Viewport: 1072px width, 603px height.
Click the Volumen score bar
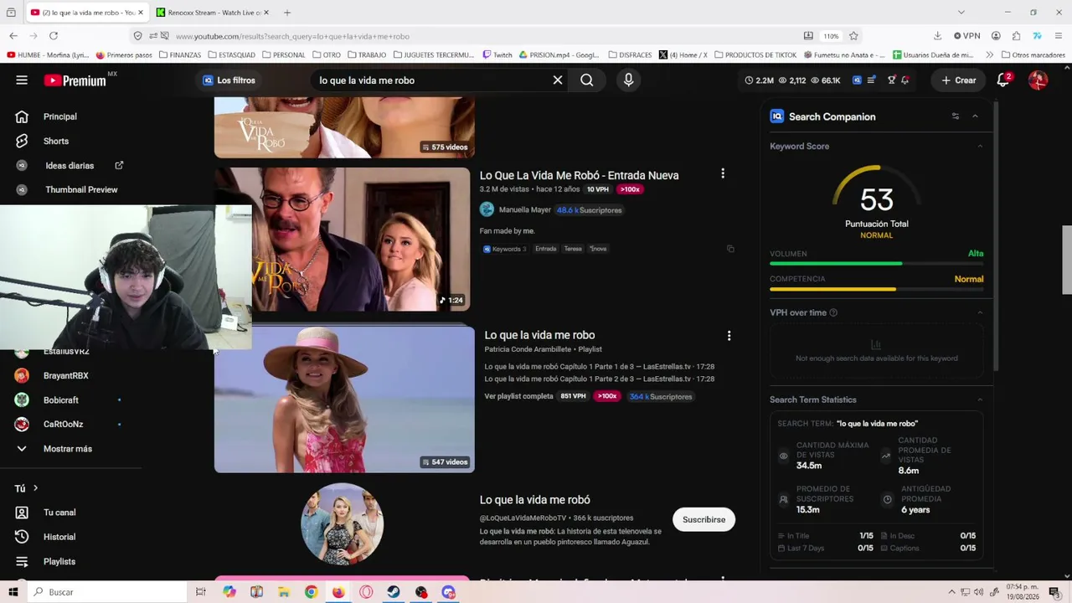click(877, 264)
